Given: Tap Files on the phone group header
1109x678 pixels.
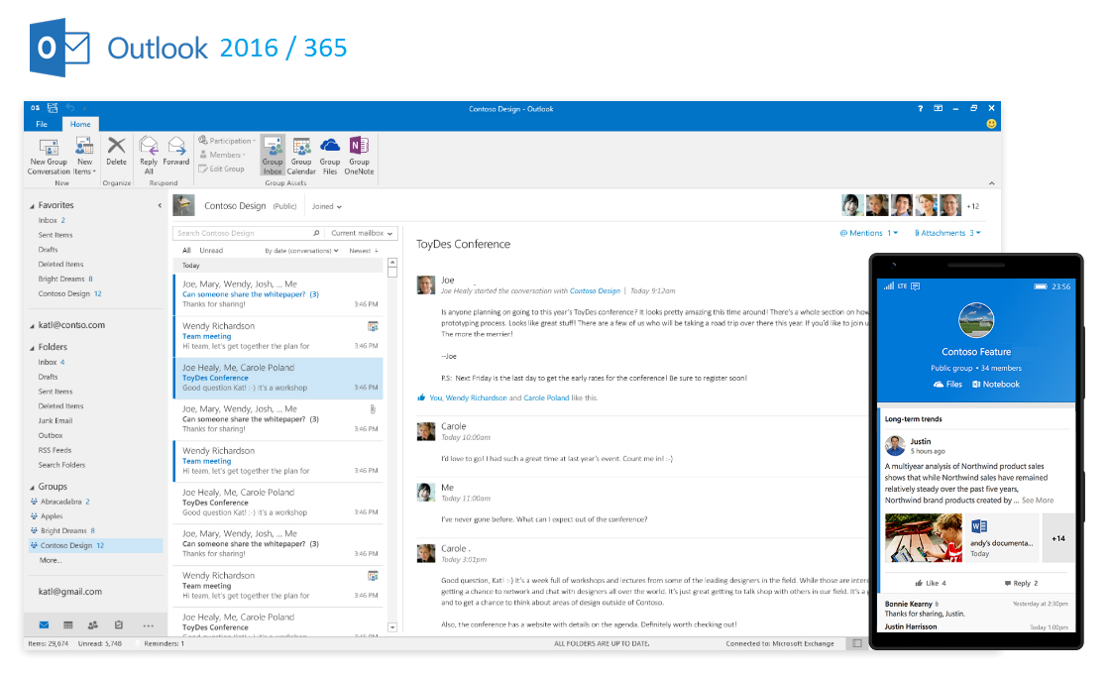Looking at the screenshot, I should pyautogui.click(x=947, y=385).
